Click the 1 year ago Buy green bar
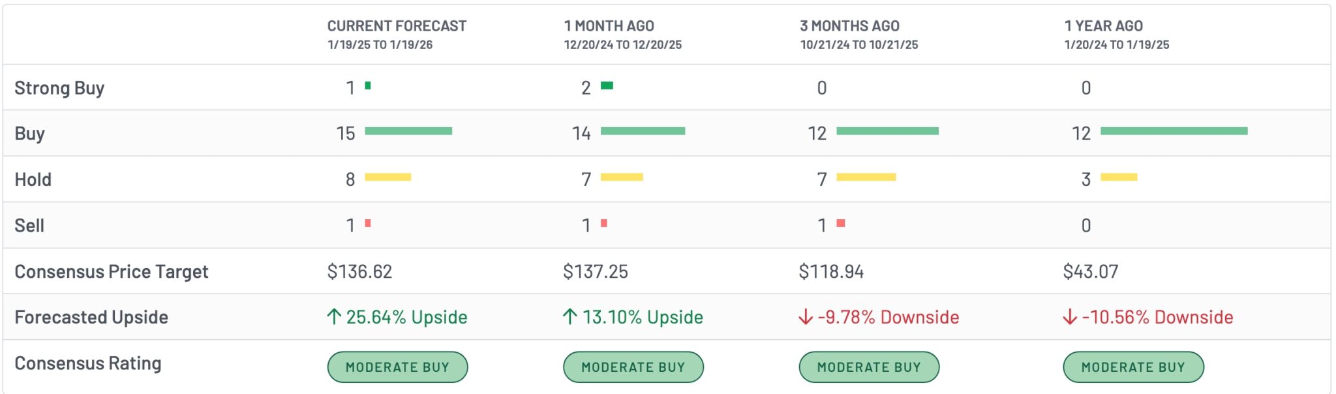Screen dimensions: 1336x394 [1174, 131]
